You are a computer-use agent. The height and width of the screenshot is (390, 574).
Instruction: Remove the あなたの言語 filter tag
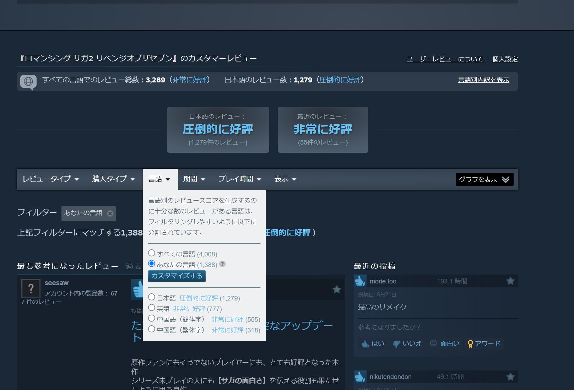click(x=110, y=213)
